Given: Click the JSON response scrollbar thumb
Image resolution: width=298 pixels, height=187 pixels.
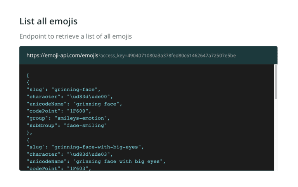Looking at the screenshot, I should 276,82.
